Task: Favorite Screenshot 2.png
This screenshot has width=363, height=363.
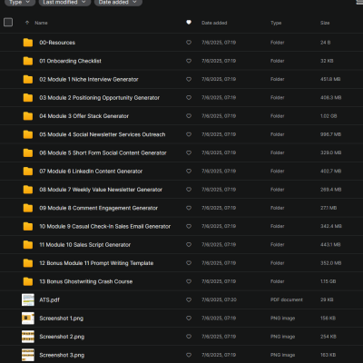Action: tap(189, 337)
